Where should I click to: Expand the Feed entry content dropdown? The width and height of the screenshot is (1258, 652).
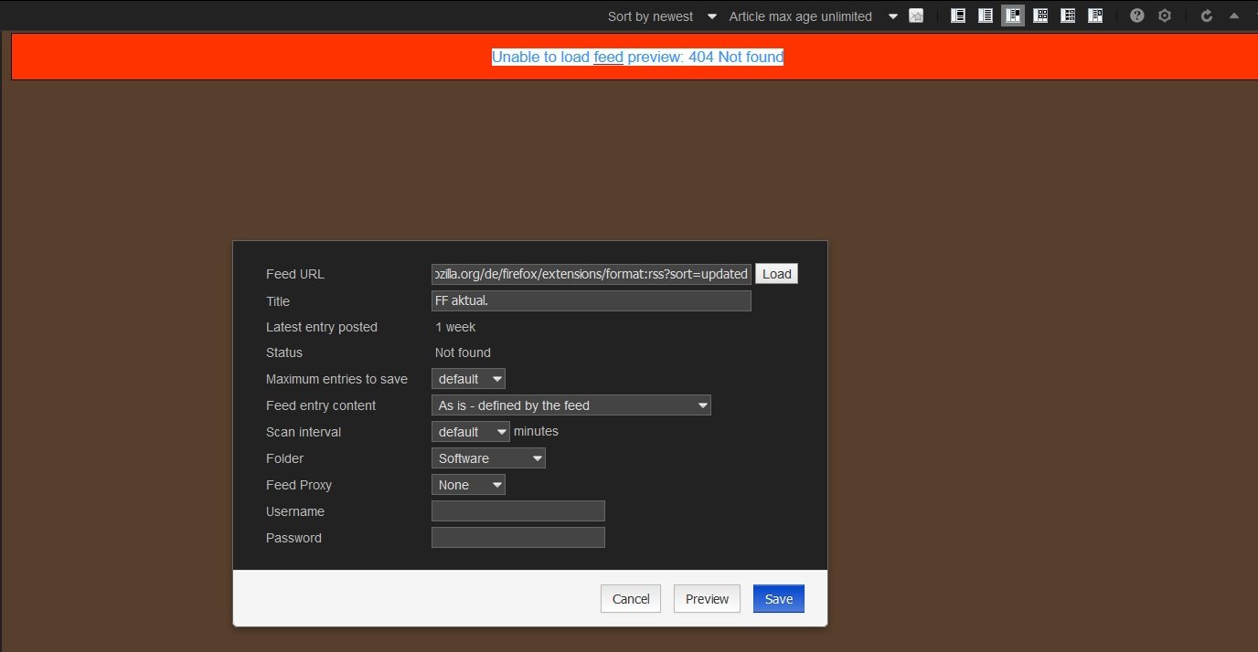click(x=570, y=405)
